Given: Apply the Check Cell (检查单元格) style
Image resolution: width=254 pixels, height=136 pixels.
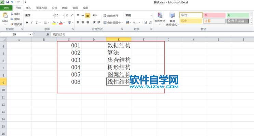Looking at the screenshot, I should 238,21.
